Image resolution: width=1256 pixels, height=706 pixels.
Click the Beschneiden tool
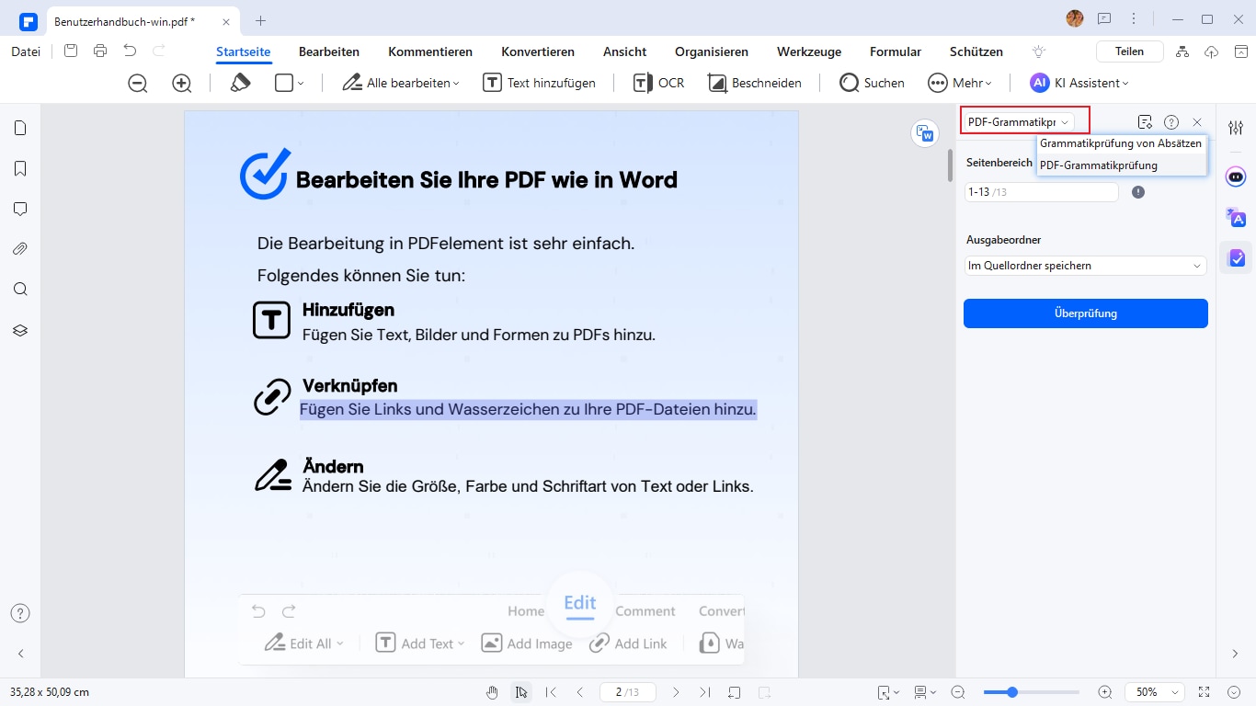click(x=755, y=83)
